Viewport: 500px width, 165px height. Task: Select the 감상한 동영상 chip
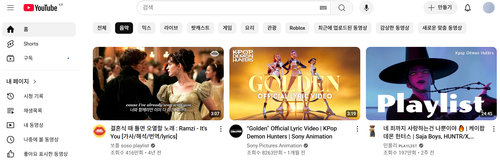point(395,28)
